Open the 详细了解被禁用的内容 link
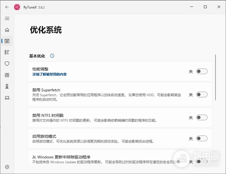This screenshot has width=226, height=174. [x=49, y=75]
